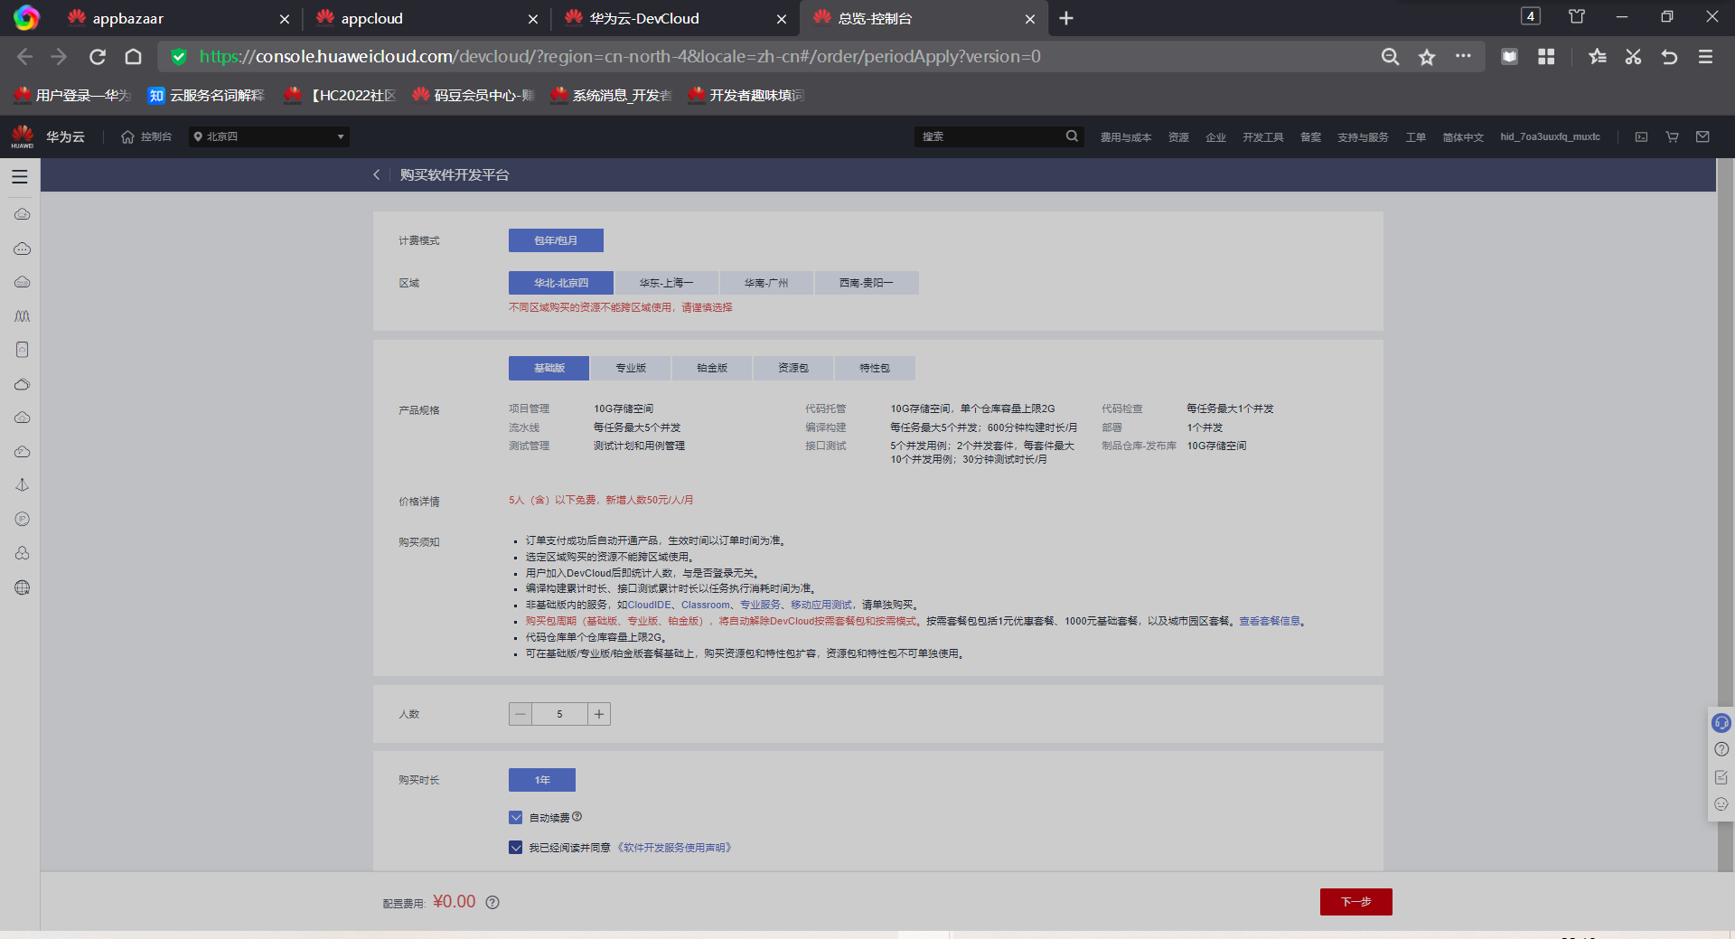Open feedback edit icon on right panel

pyautogui.click(x=1721, y=777)
